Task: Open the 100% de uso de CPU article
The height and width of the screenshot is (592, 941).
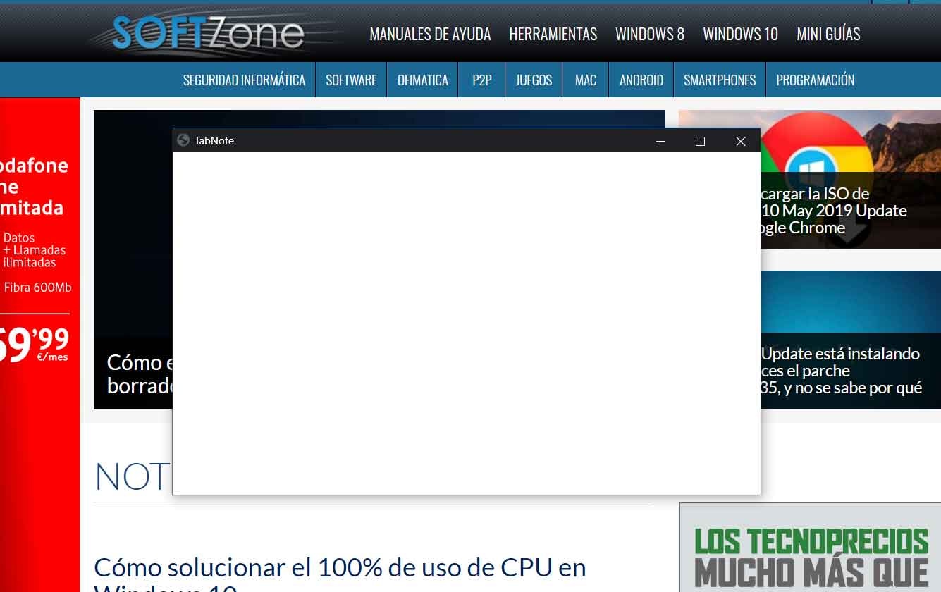Action: (x=340, y=574)
